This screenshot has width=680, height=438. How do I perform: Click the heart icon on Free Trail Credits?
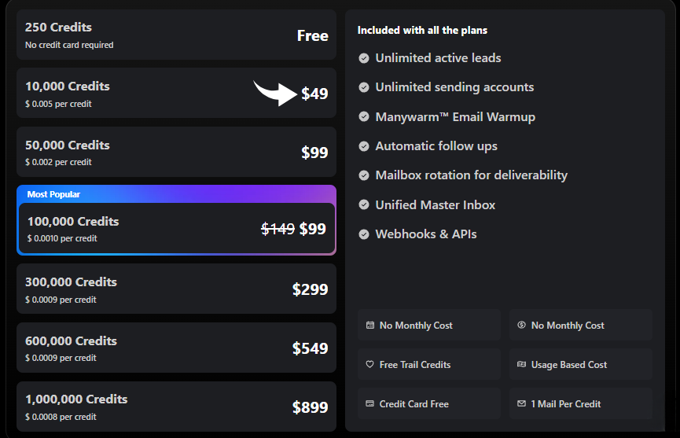370,364
